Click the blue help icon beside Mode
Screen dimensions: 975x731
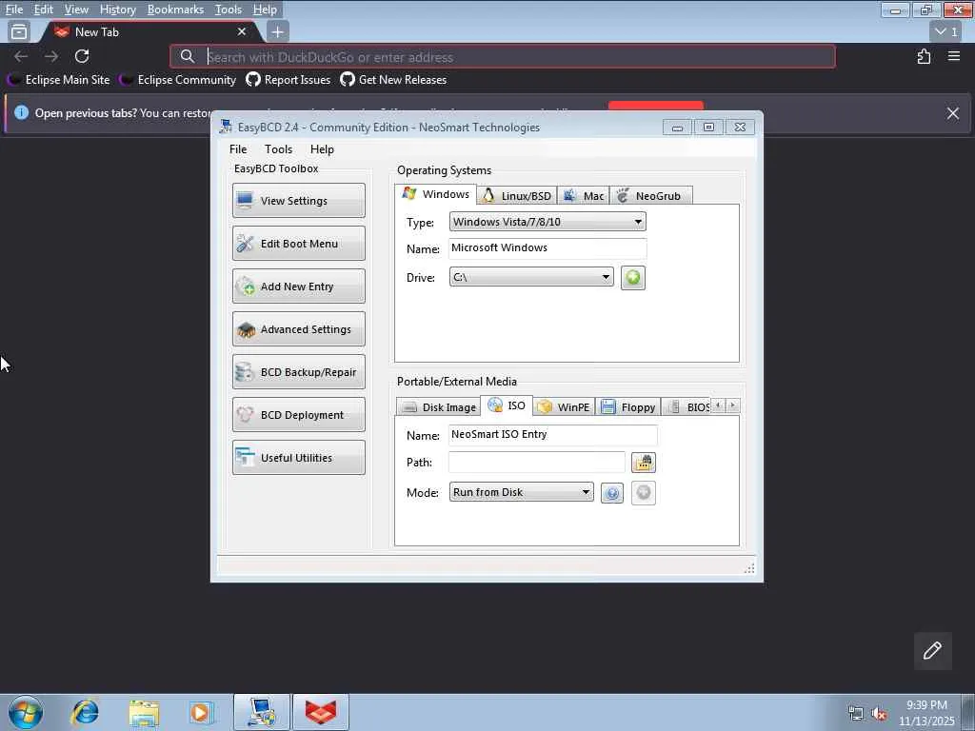click(x=612, y=494)
